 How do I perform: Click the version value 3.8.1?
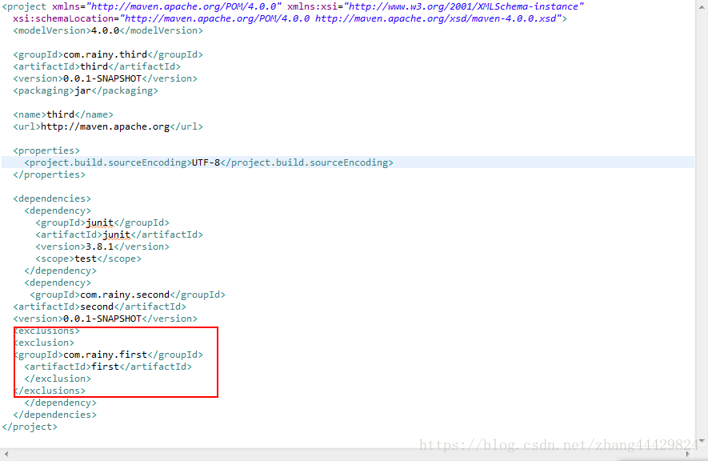(100, 247)
